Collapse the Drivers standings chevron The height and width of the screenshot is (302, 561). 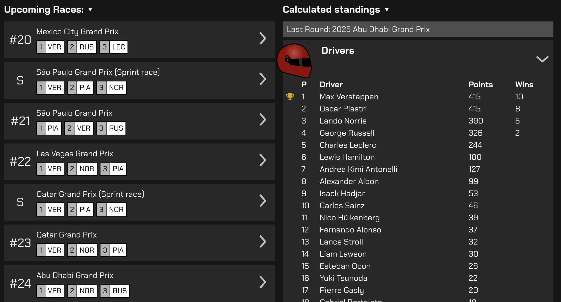[542, 59]
